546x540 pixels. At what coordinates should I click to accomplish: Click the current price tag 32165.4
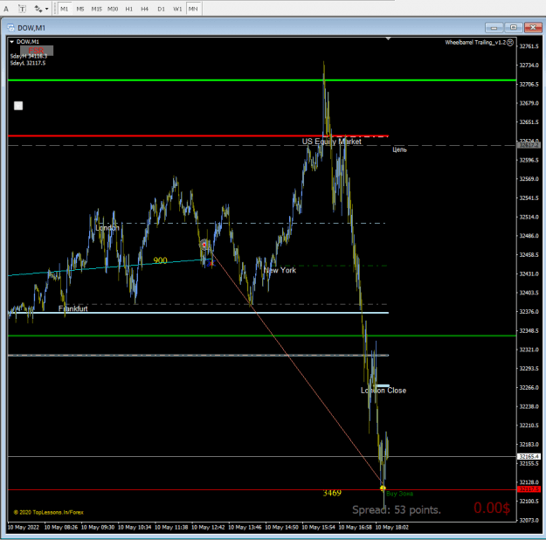[529, 456]
